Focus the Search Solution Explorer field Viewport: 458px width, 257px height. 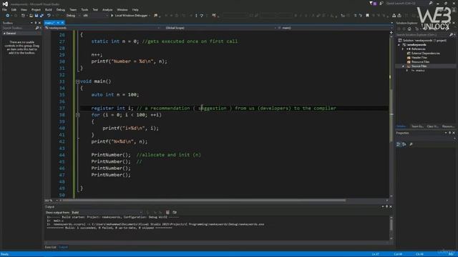422,35
